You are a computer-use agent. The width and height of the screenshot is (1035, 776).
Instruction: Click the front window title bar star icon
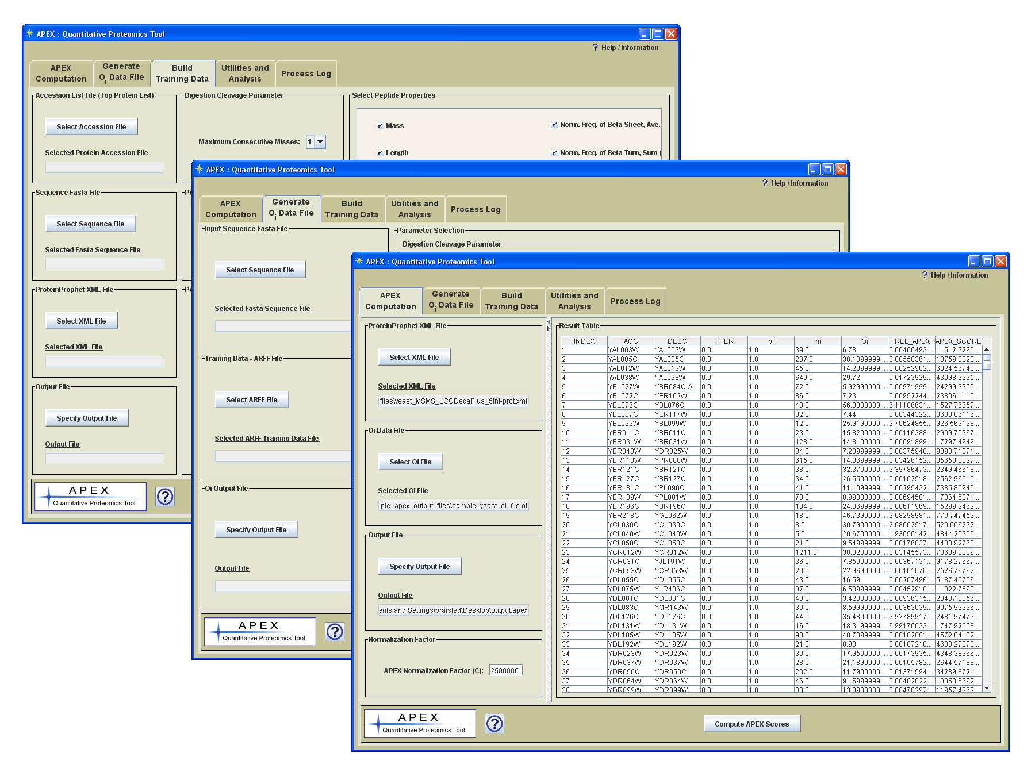[359, 261]
